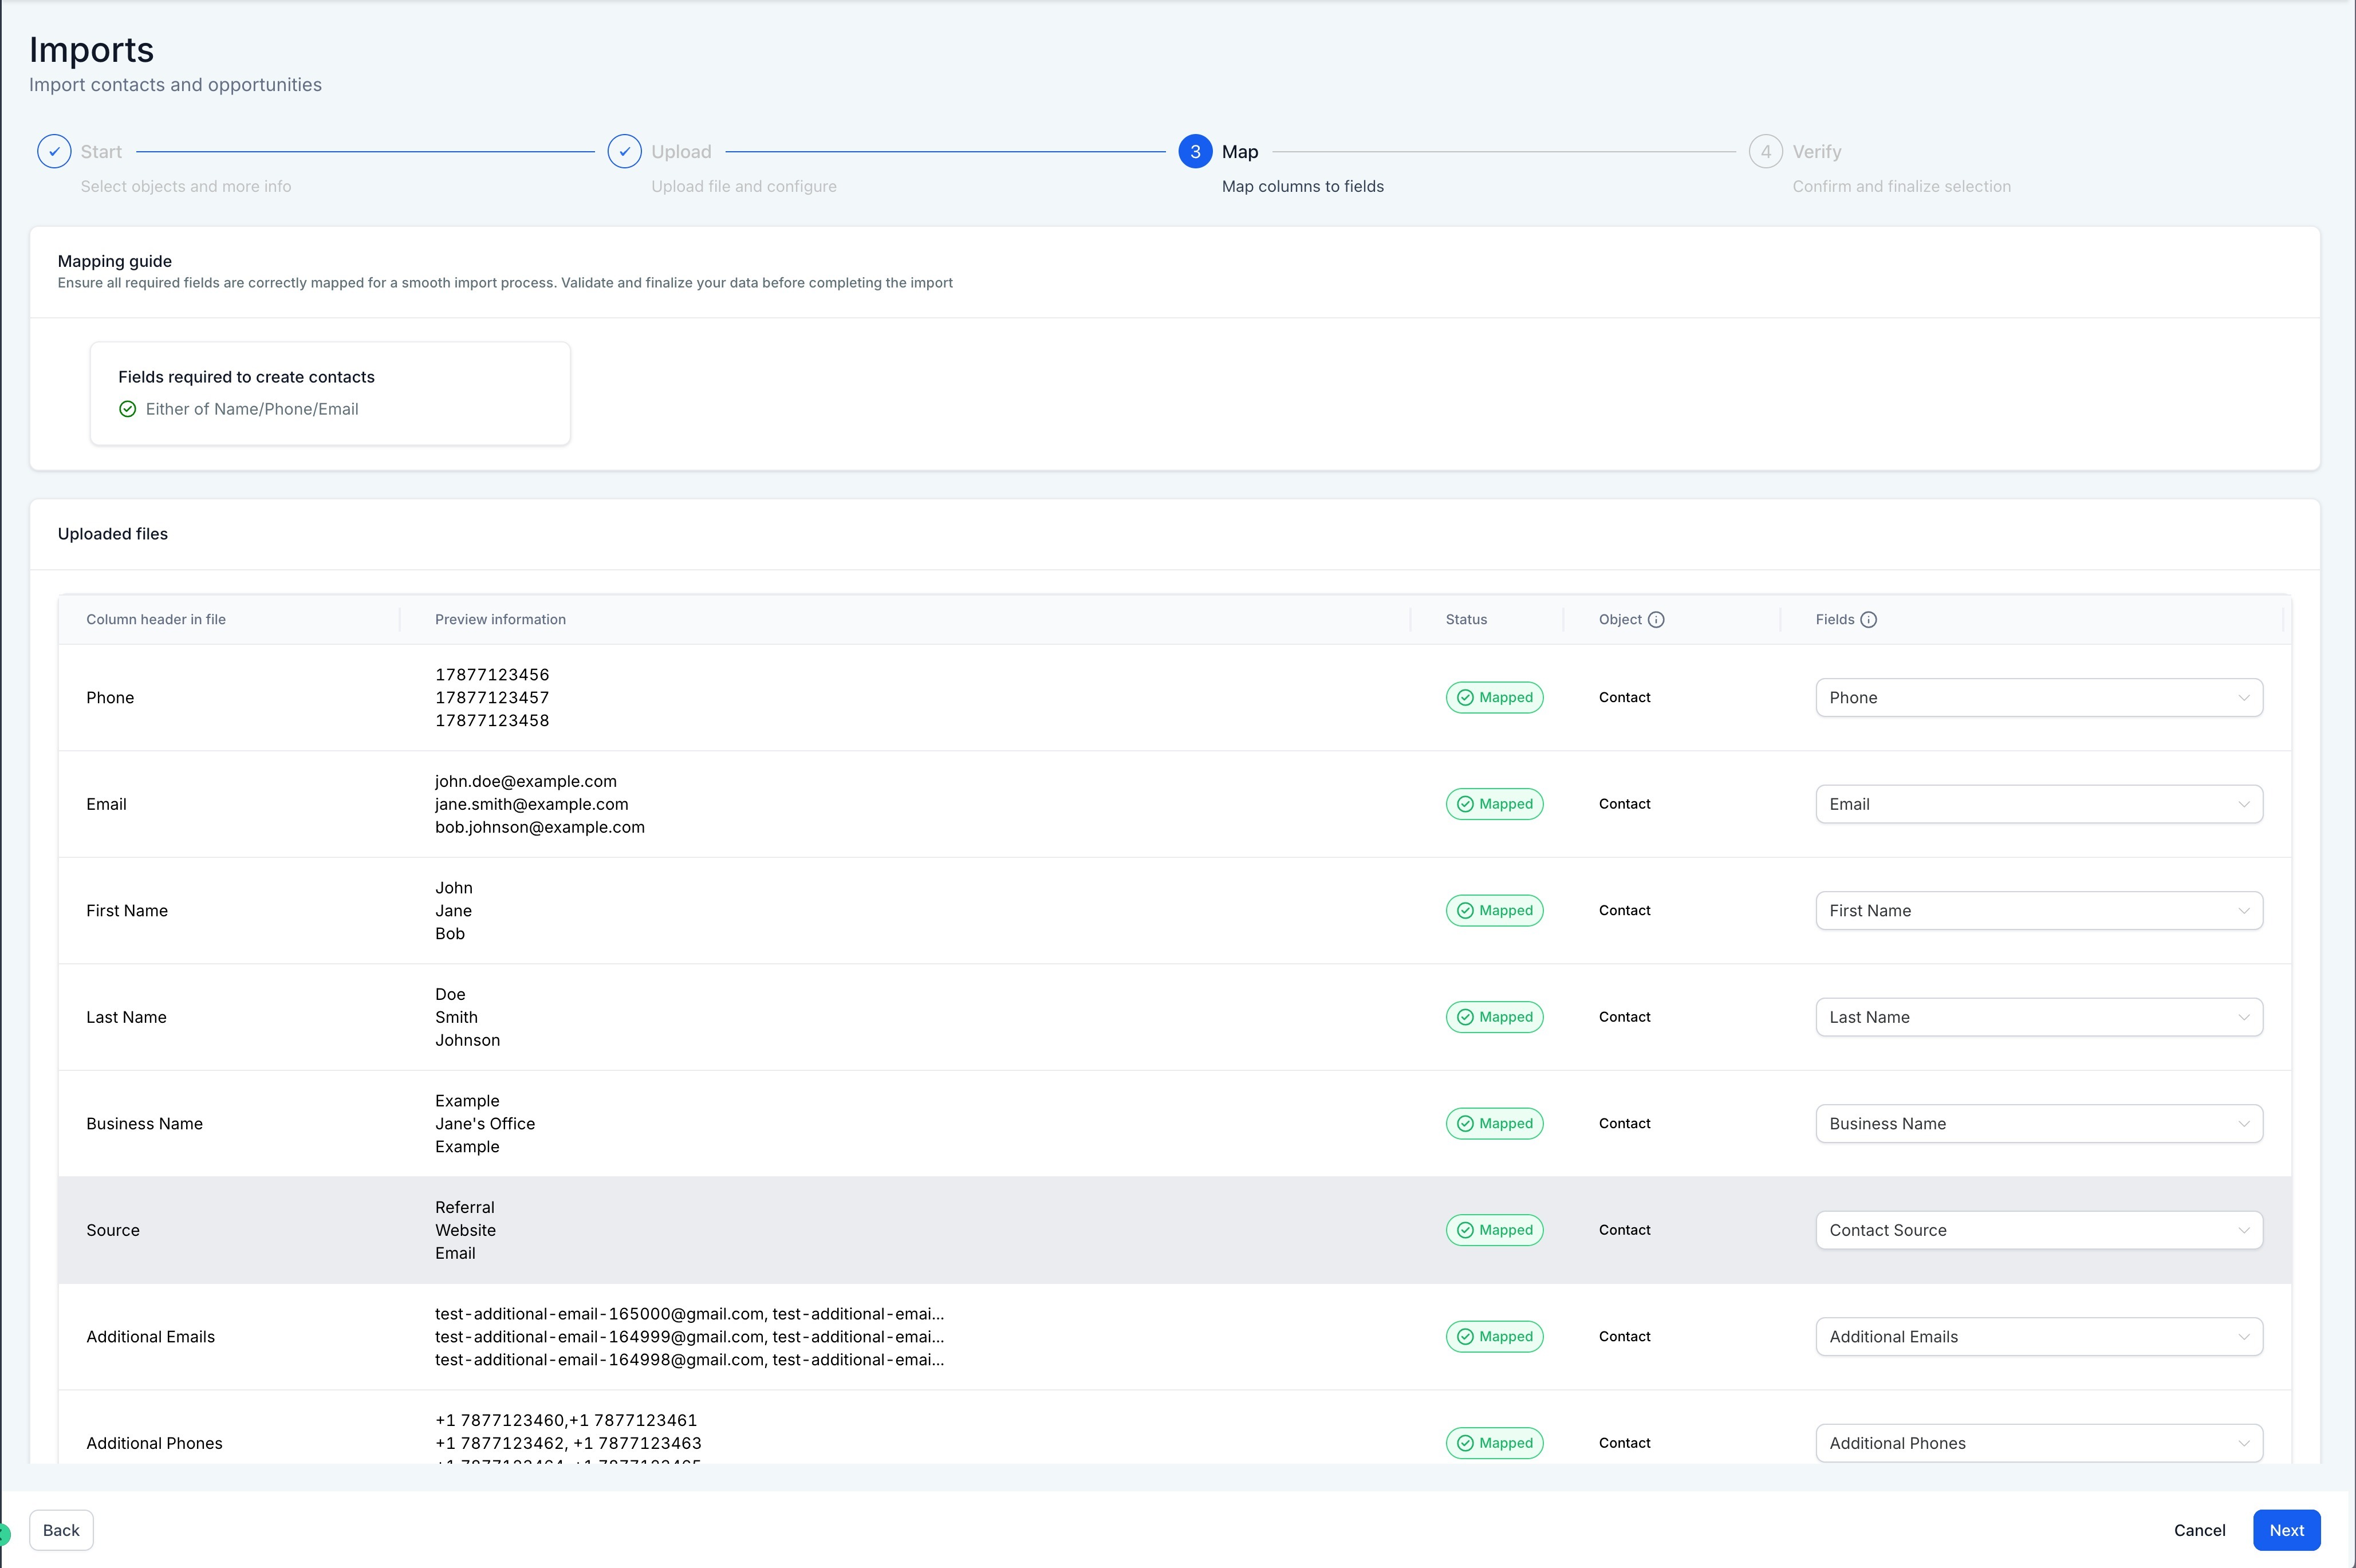The image size is (2356, 1568).
Task: Go to the Verify step label
Action: pos(1816,152)
